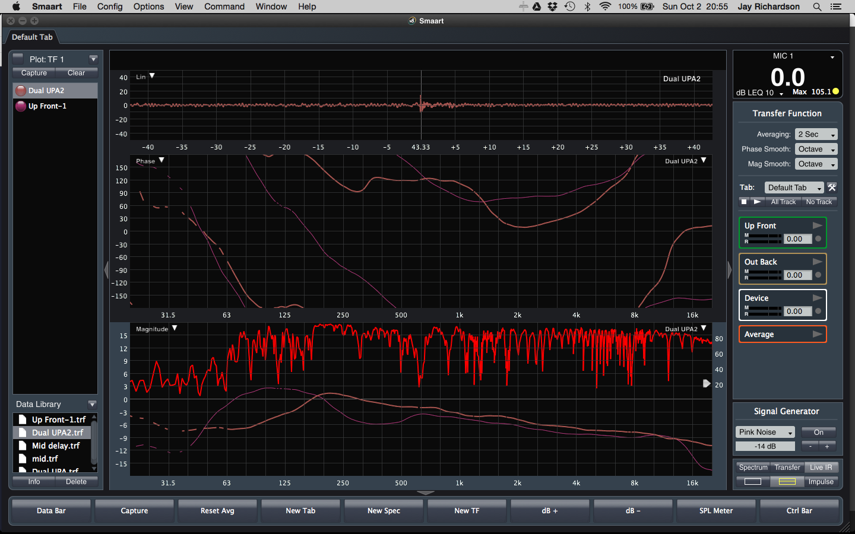Collapse the right control bar arrow handle
The width and height of the screenshot is (855, 534).
tap(730, 270)
